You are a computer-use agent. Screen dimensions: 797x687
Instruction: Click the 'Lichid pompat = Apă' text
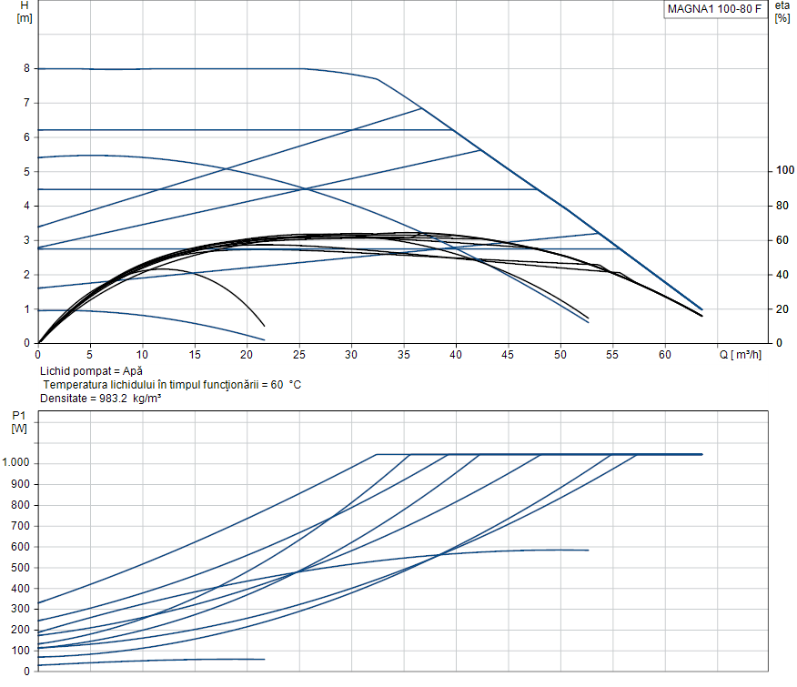[x=91, y=371]
